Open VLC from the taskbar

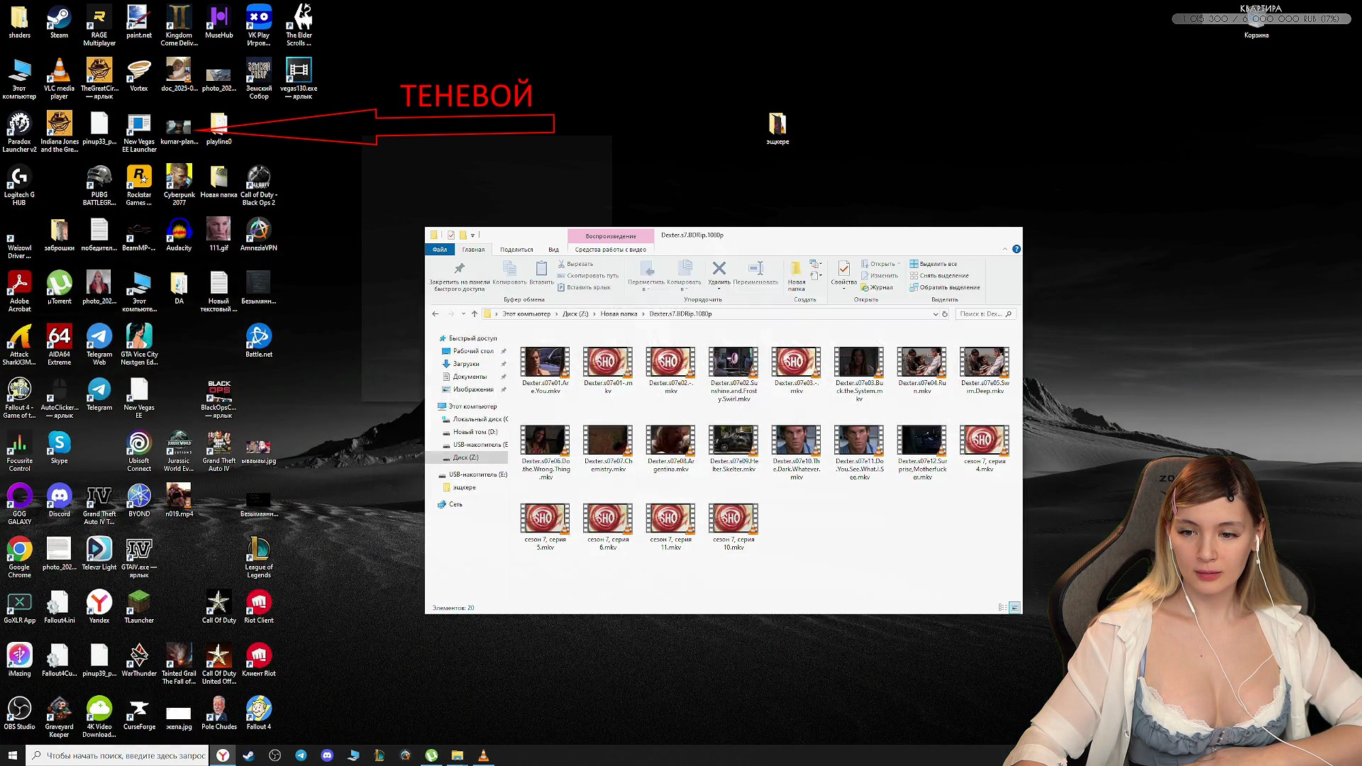483,755
